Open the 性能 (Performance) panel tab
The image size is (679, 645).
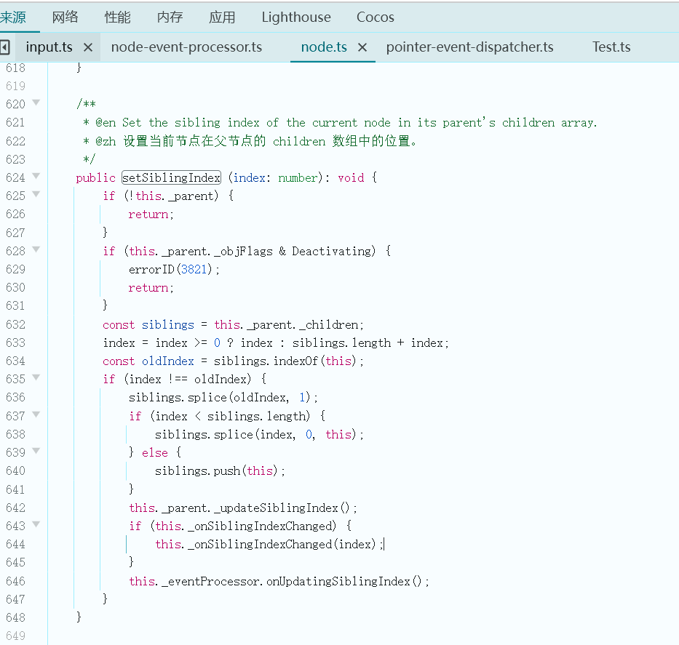pos(117,17)
